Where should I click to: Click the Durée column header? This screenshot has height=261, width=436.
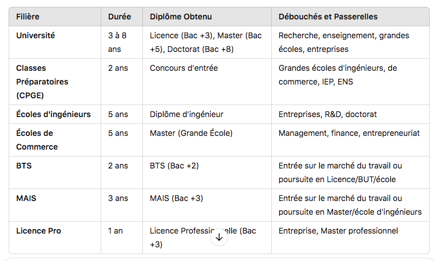(119, 17)
